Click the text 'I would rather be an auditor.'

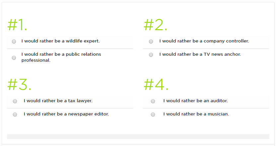pyautogui.click(x=195, y=101)
